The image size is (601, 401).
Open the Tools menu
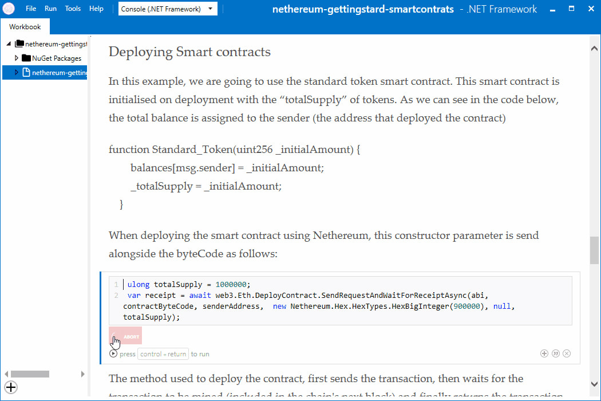point(73,9)
